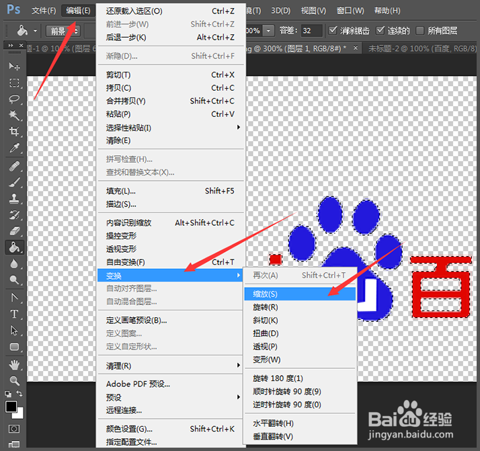Select the Rectangular Marquee tool

(x=14, y=83)
